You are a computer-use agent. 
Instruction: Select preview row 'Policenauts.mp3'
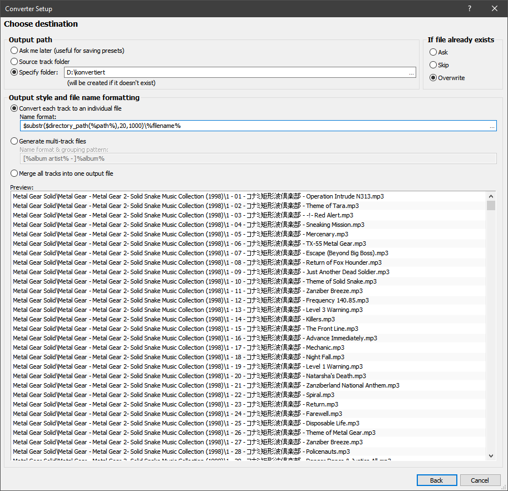[x=249, y=452]
